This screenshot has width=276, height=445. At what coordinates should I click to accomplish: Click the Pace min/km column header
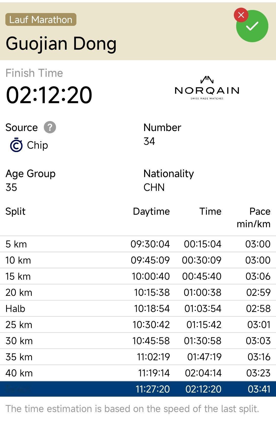click(x=254, y=218)
